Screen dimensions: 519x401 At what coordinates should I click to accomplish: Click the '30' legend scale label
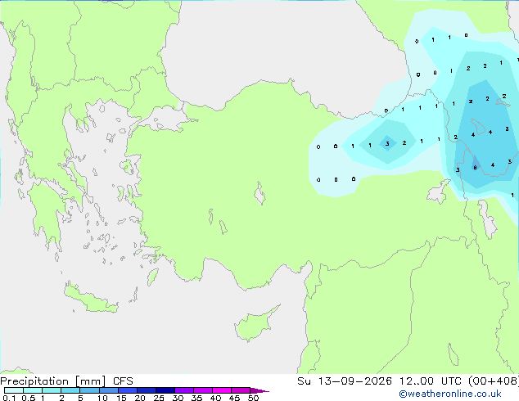tap(178, 398)
